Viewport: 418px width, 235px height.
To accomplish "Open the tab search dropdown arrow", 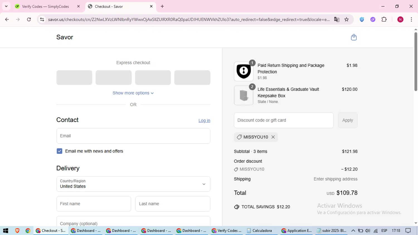I will coord(6,6).
